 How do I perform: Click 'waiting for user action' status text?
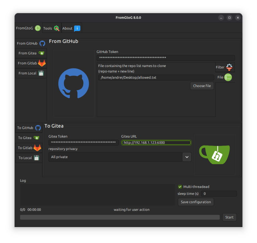[131, 209]
